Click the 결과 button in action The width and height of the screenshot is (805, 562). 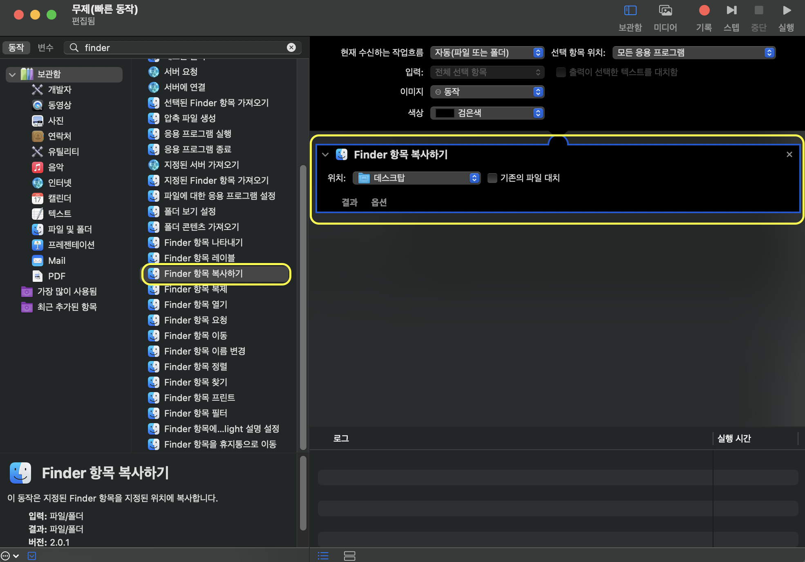[x=349, y=203]
